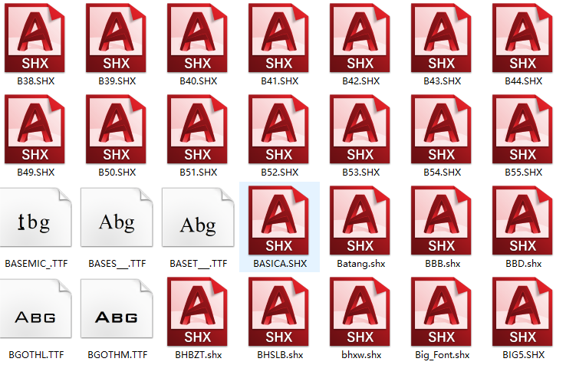Image resolution: width=566 pixels, height=365 pixels.
Task: Click the file name label BASET__.TTF
Action: click(199, 264)
